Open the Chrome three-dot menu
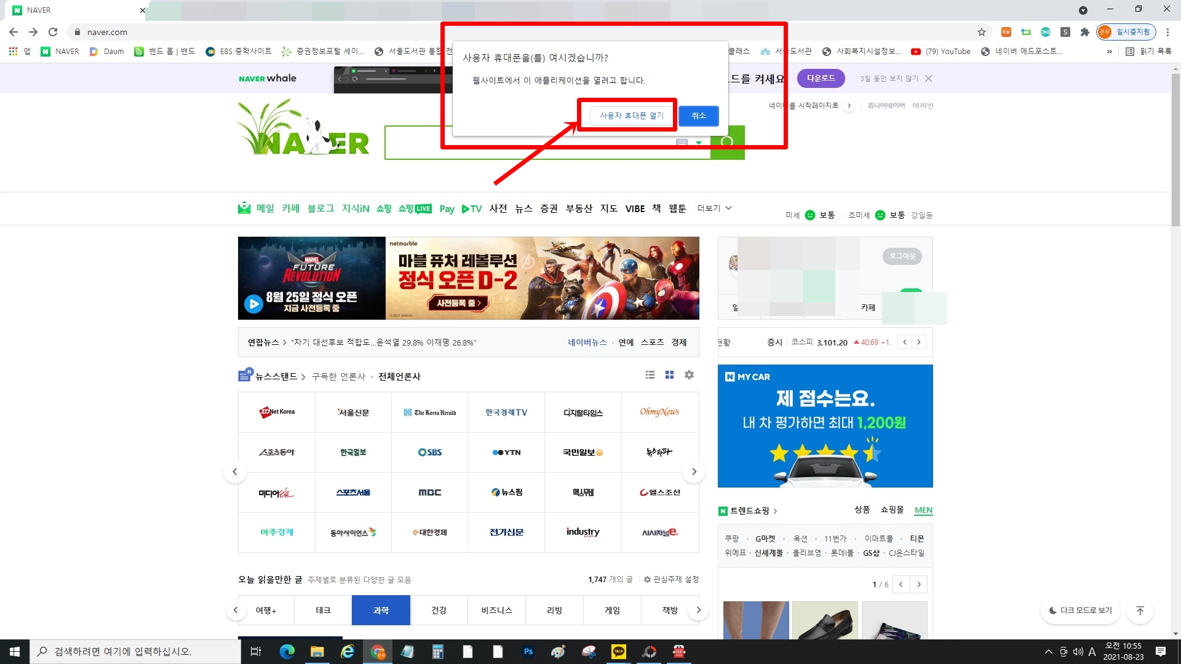1181x664 pixels. pyautogui.click(x=1167, y=32)
